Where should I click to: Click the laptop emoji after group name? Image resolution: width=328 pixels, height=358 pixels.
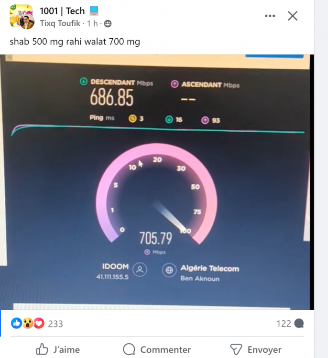click(x=94, y=11)
